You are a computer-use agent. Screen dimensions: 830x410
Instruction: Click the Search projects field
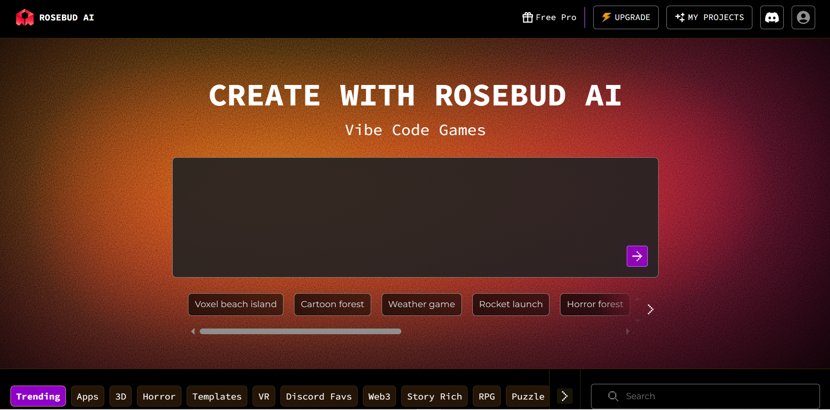click(x=705, y=396)
